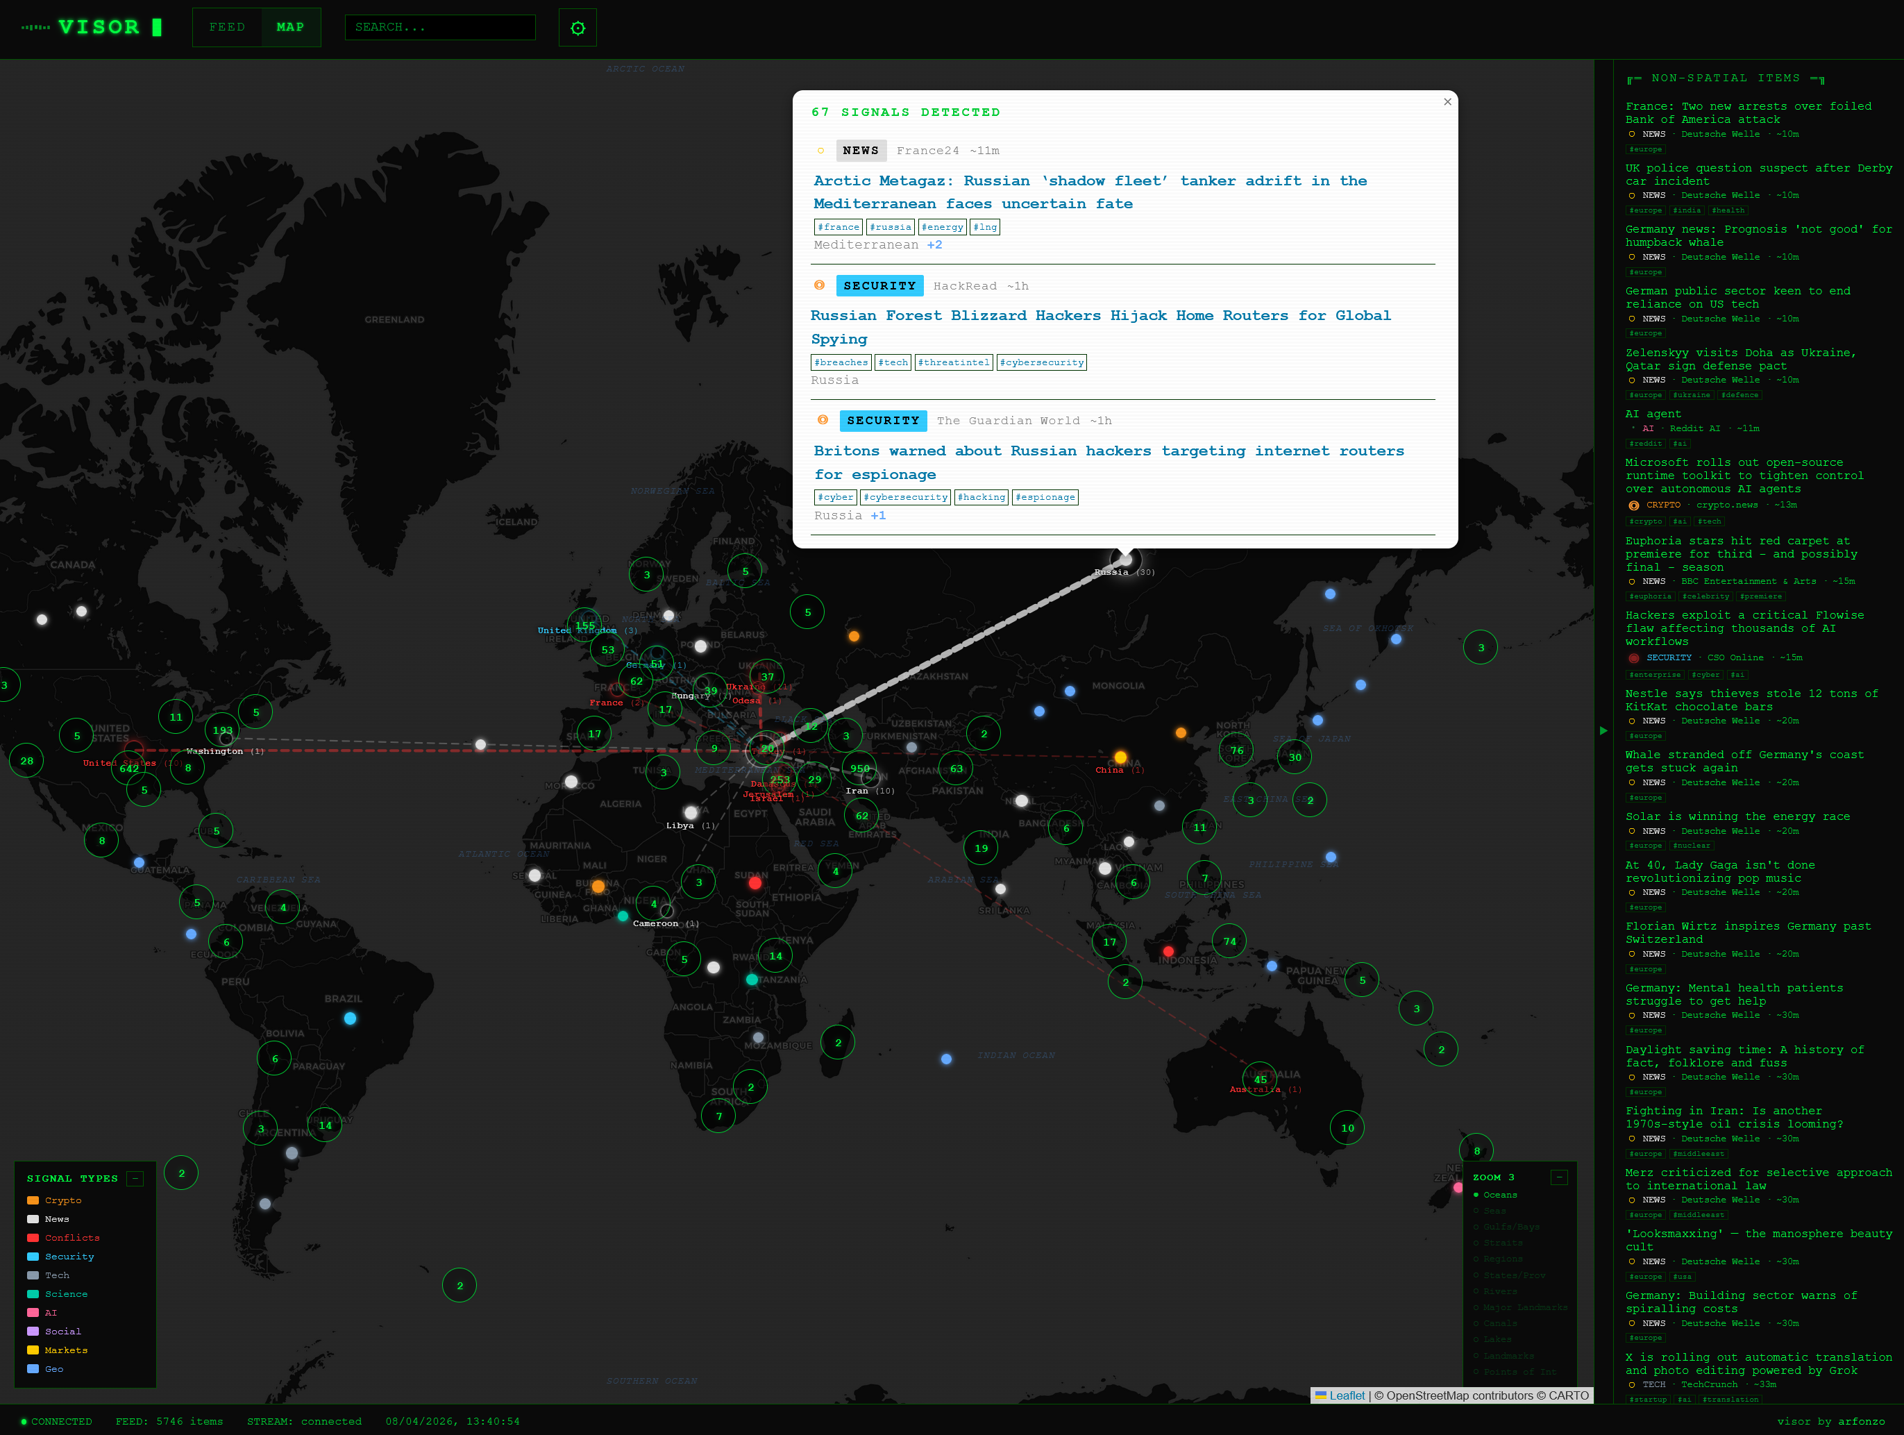Select the Oceans label layer radio
The image size is (1904, 1435).
point(1476,1195)
